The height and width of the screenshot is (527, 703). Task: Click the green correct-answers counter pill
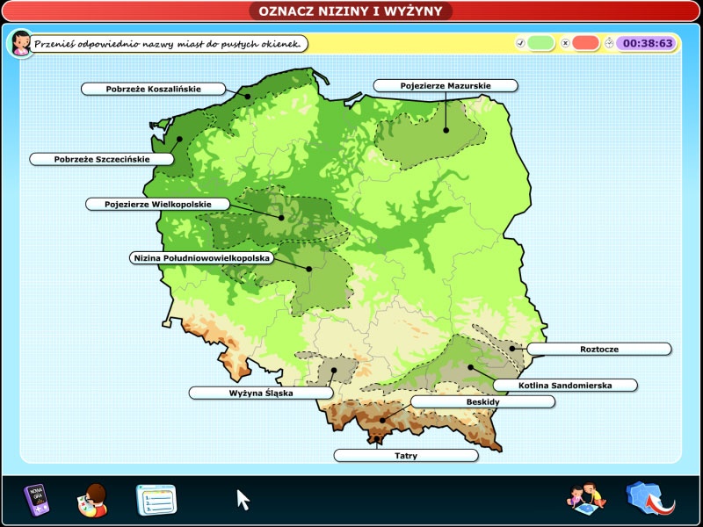click(541, 43)
